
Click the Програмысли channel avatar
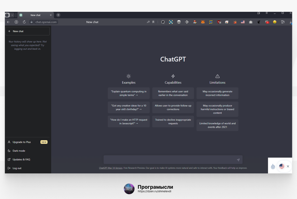coord(129,189)
